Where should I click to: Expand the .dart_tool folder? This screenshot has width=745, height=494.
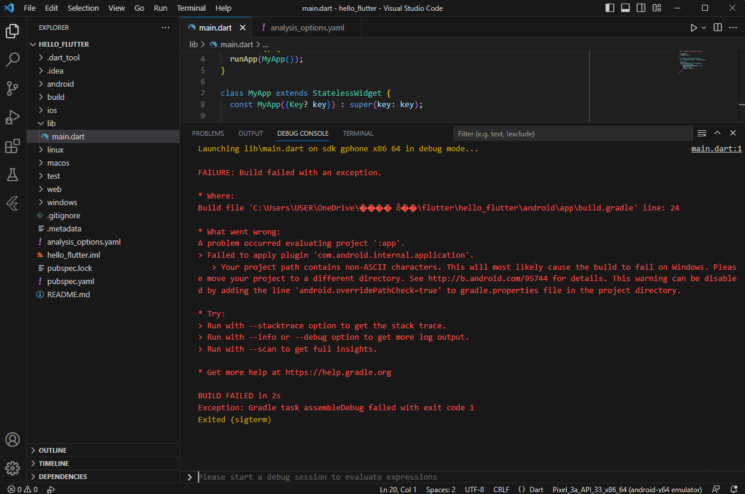pos(63,57)
